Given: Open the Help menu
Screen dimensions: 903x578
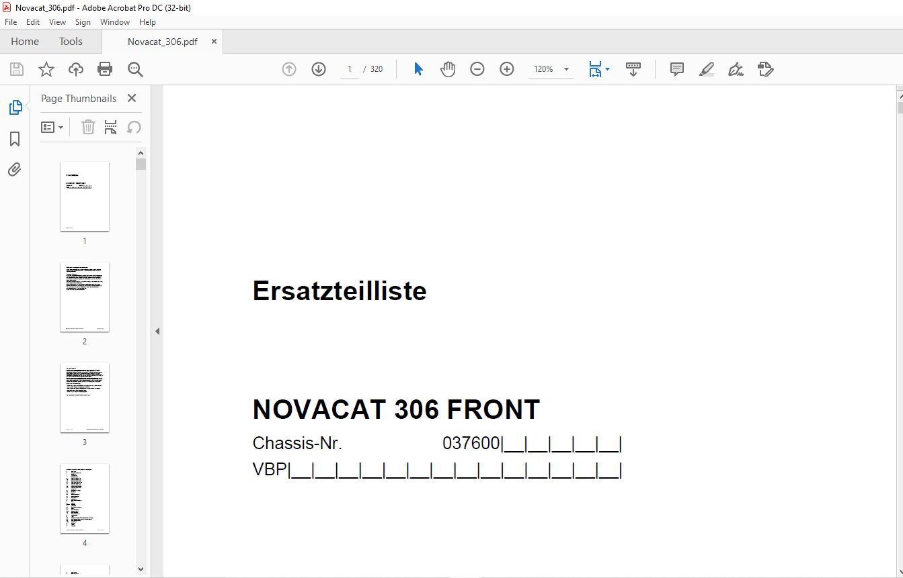Looking at the screenshot, I should click(x=147, y=22).
